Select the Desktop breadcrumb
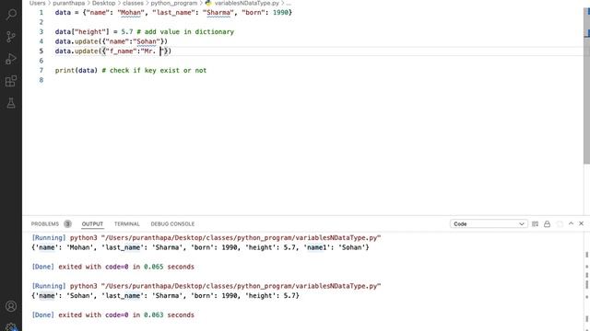This screenshot has width=590, height=331. pos(104,3)
